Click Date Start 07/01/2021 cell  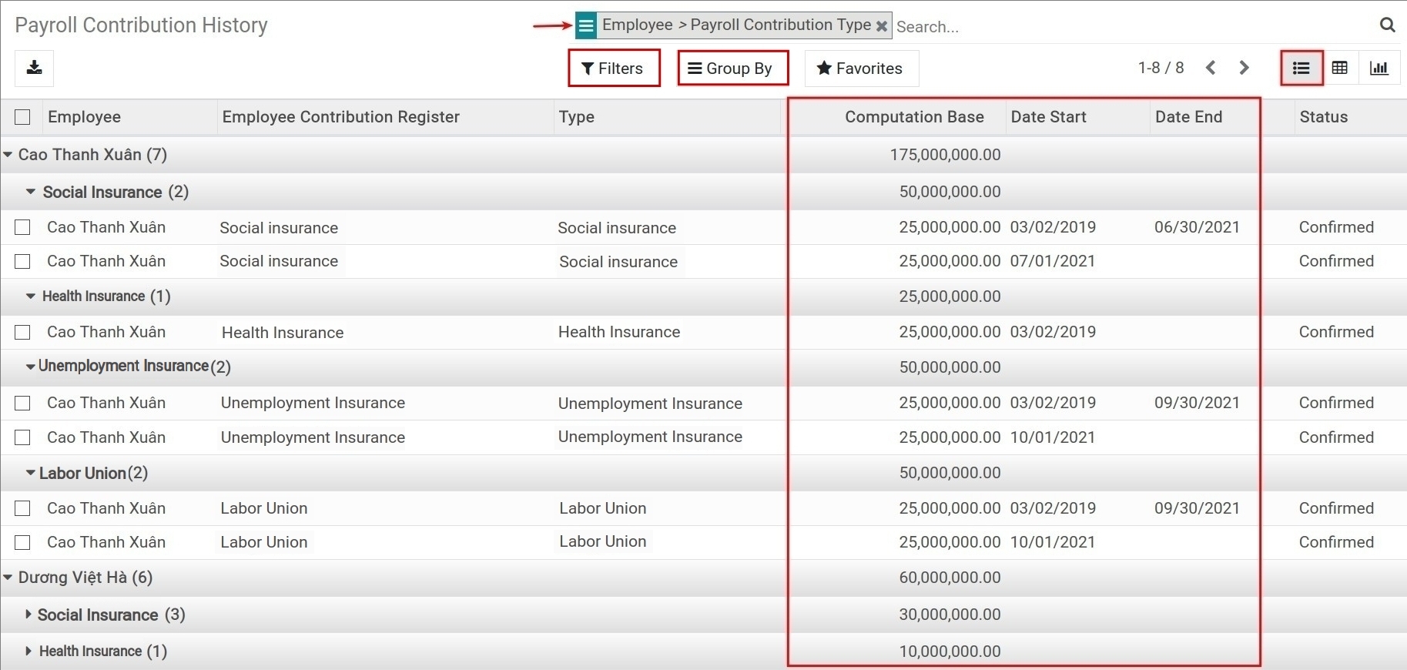pyautogui.click(x=1053, y=261)
